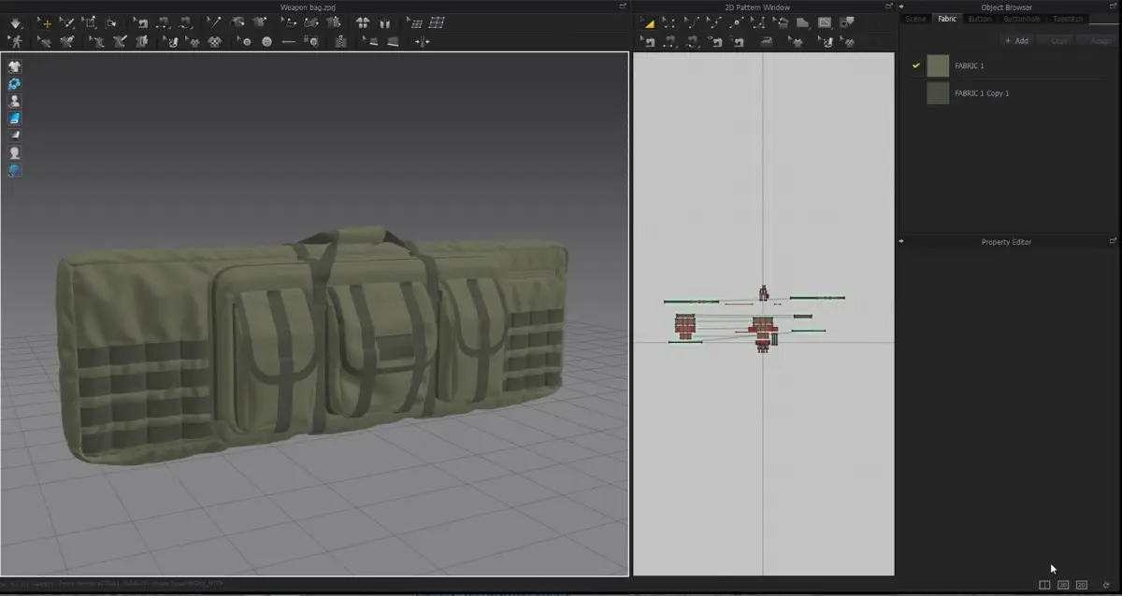
Task: Toggle blue mesh display icon in 3D viewport
Action: (14, 84)
